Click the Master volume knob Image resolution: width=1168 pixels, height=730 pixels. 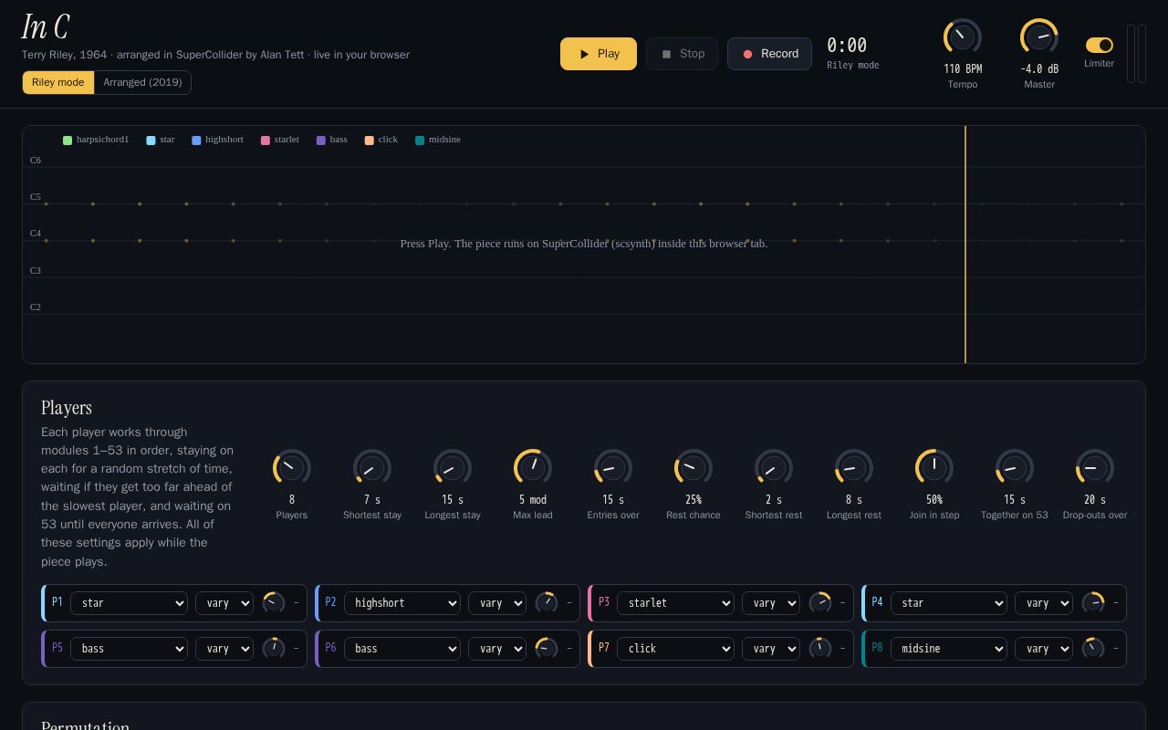(1039, 37)
